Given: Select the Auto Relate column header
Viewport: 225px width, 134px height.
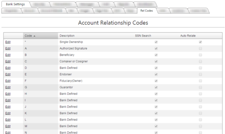Looking at the screenshot, I should coord(188,36).
